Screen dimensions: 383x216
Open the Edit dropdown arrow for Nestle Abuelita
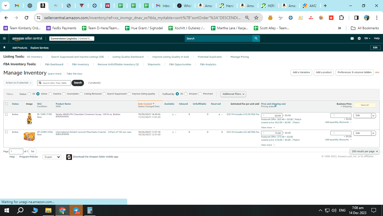pyautogui.click(x=373, y=116)
